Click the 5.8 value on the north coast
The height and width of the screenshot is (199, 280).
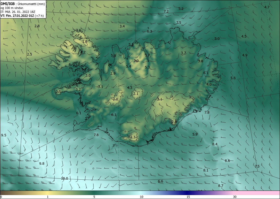pos(131,45)
